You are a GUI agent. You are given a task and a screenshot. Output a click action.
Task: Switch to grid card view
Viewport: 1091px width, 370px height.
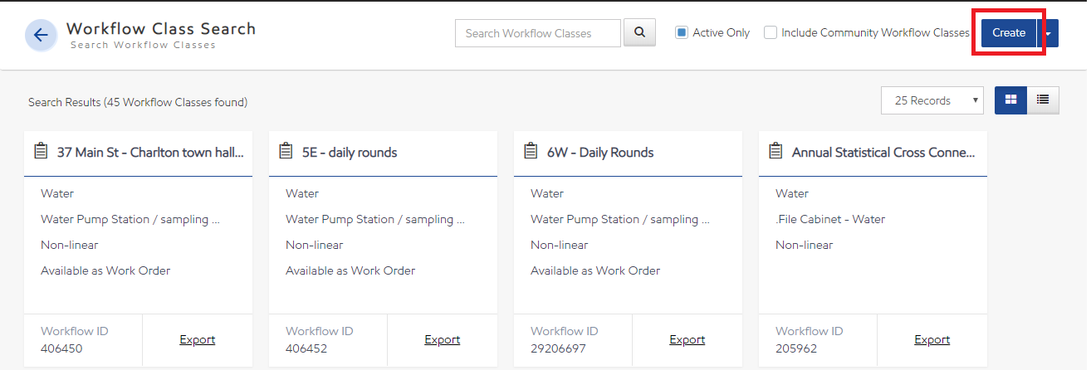click(1010, 100)
